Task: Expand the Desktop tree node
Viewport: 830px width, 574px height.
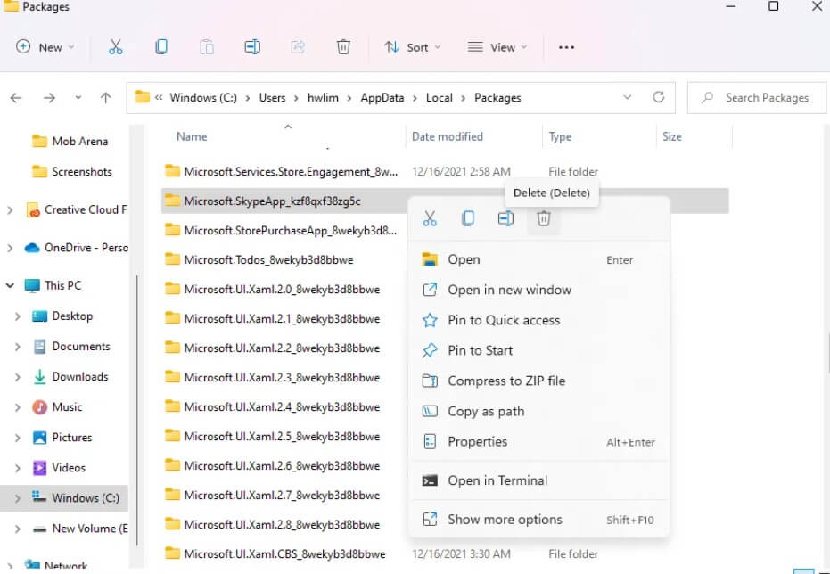Action: [x=18, y=316]
